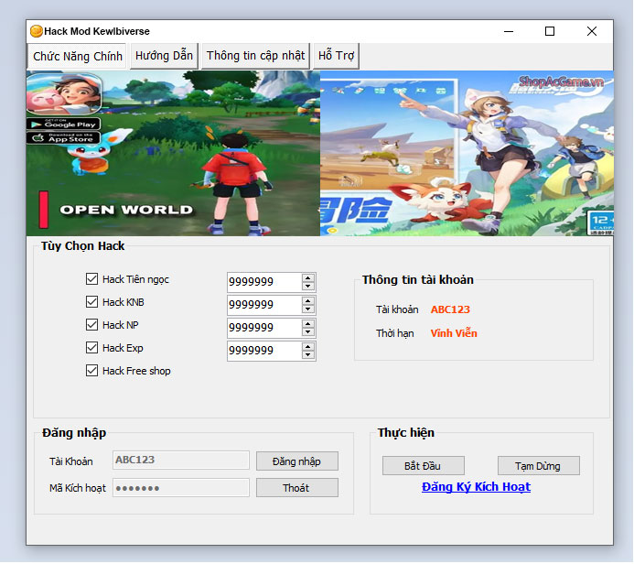Click the Đăng nhập button

click(297, 461)
